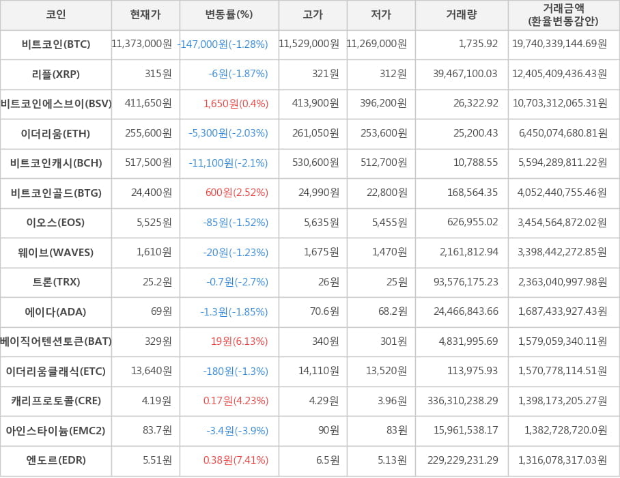
Task: Click CRE change 0.17원(4.23%)
Action: coord(236,401)
